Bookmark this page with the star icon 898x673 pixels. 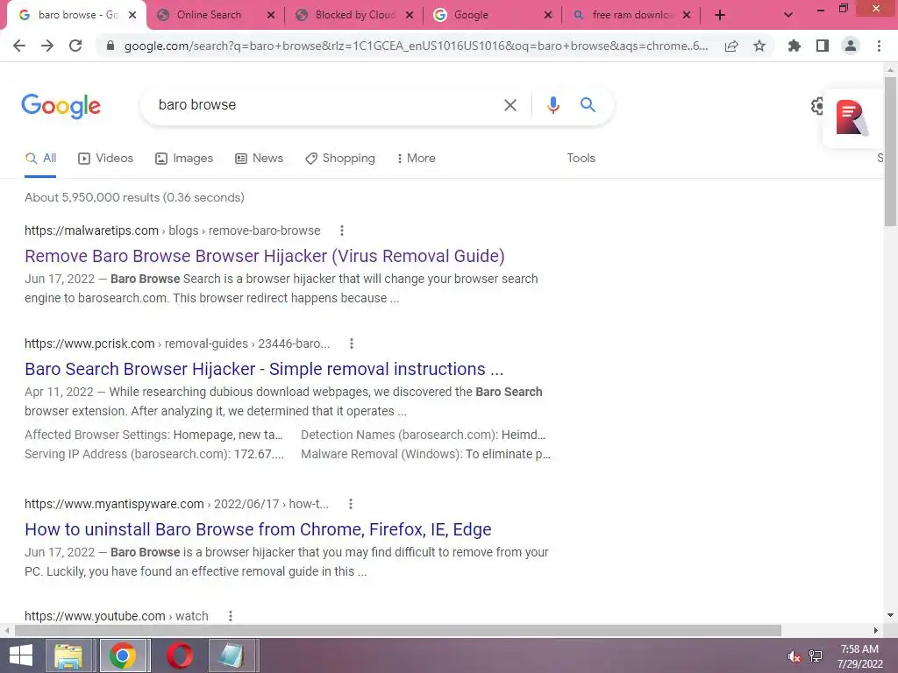click(759, 46)
